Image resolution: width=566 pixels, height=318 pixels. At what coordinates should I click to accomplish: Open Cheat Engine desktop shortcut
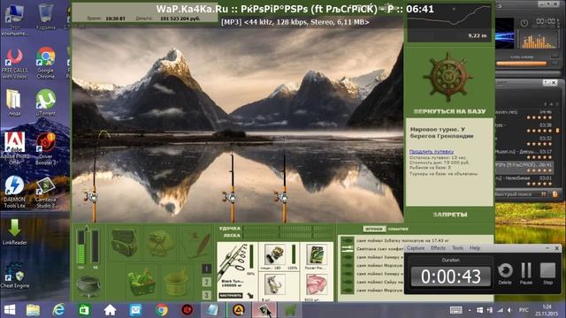15,275
